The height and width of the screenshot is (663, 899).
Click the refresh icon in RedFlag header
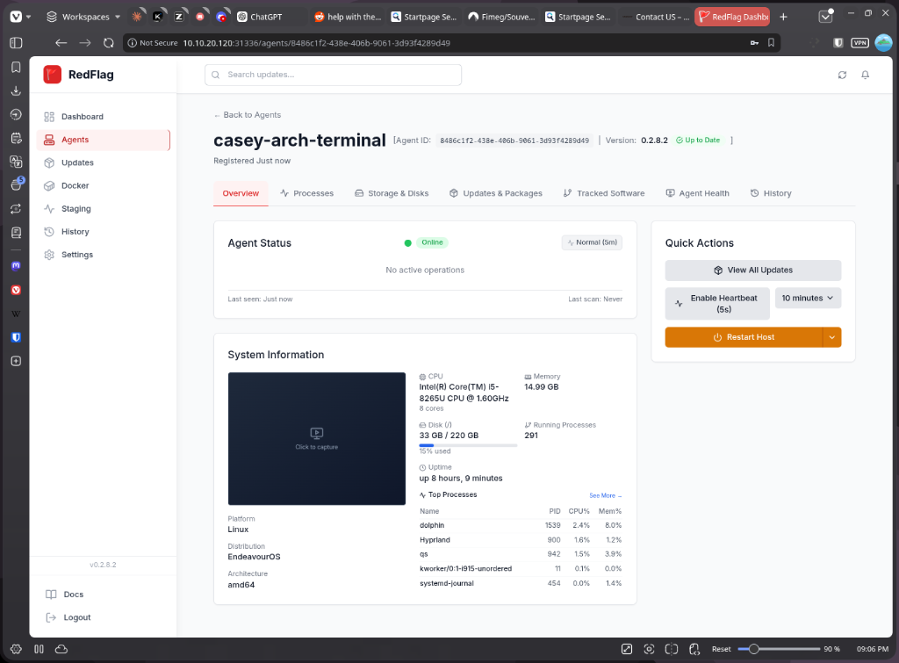click(842, 76)
